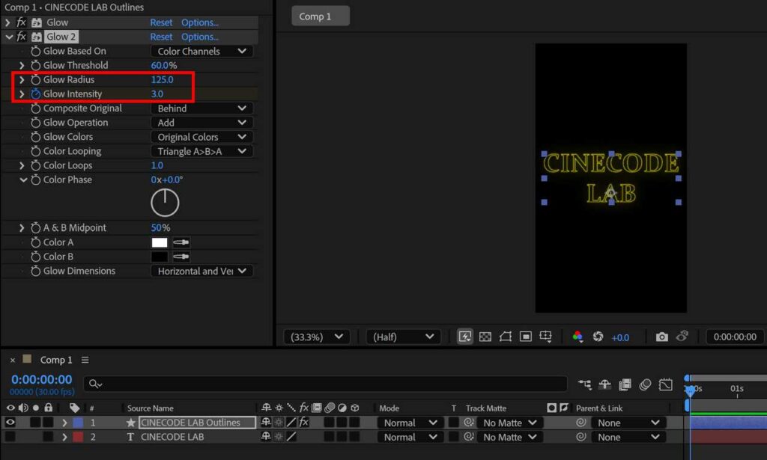Adjust Color Phase angle dial
The image size is (767, 460).
coord(165,203)
